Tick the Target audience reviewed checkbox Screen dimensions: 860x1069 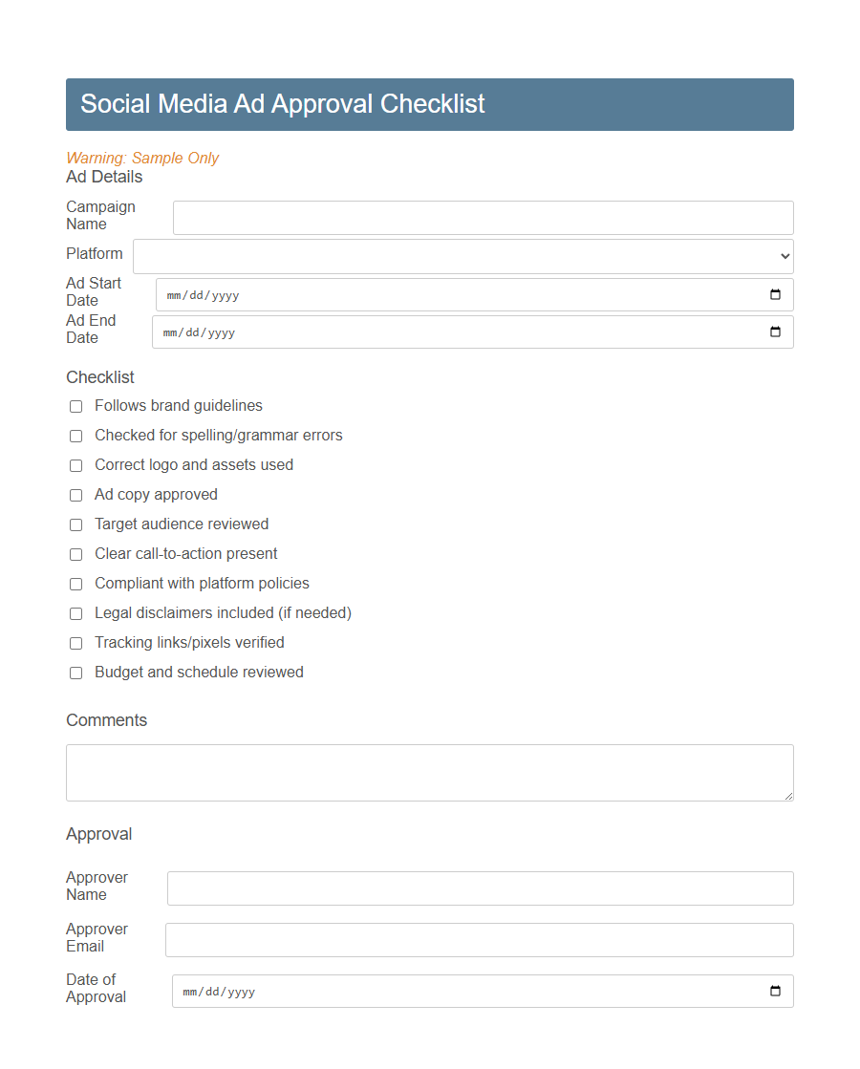[x=75, y=524]
